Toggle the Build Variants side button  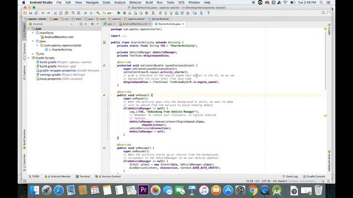click(24, 139)
